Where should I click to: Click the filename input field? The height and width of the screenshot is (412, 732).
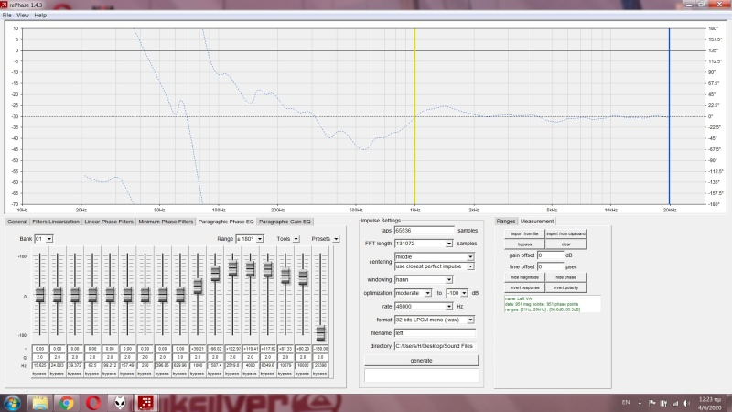click(434, 332)
